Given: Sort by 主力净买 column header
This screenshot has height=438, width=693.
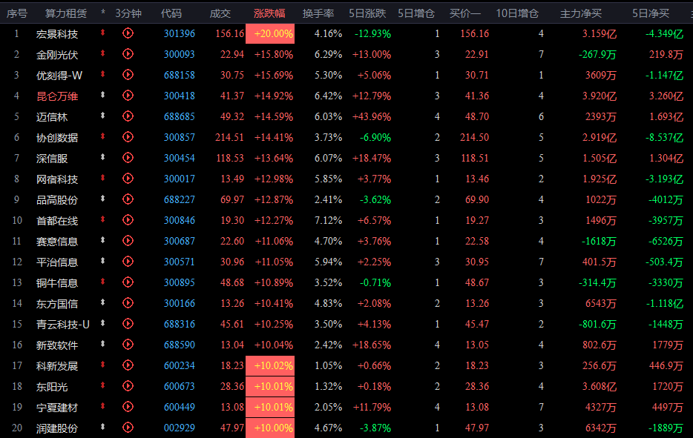Looking at the screenshot, I should point(581,13).
